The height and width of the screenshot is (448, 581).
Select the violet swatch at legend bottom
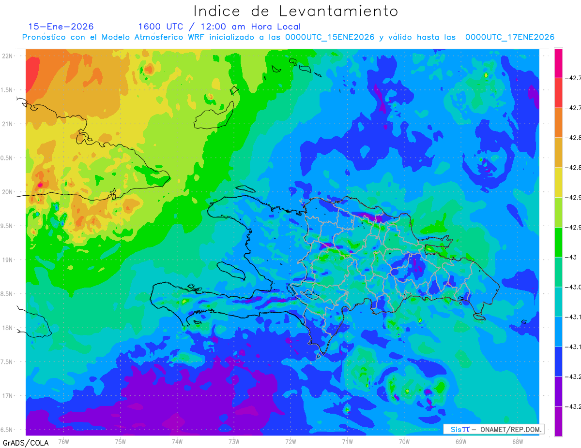(x=558, y=421)
